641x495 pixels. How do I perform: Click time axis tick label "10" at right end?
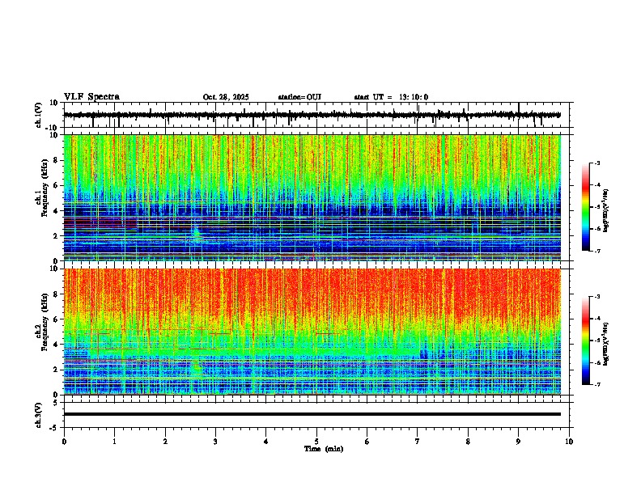tap(569, 442)
